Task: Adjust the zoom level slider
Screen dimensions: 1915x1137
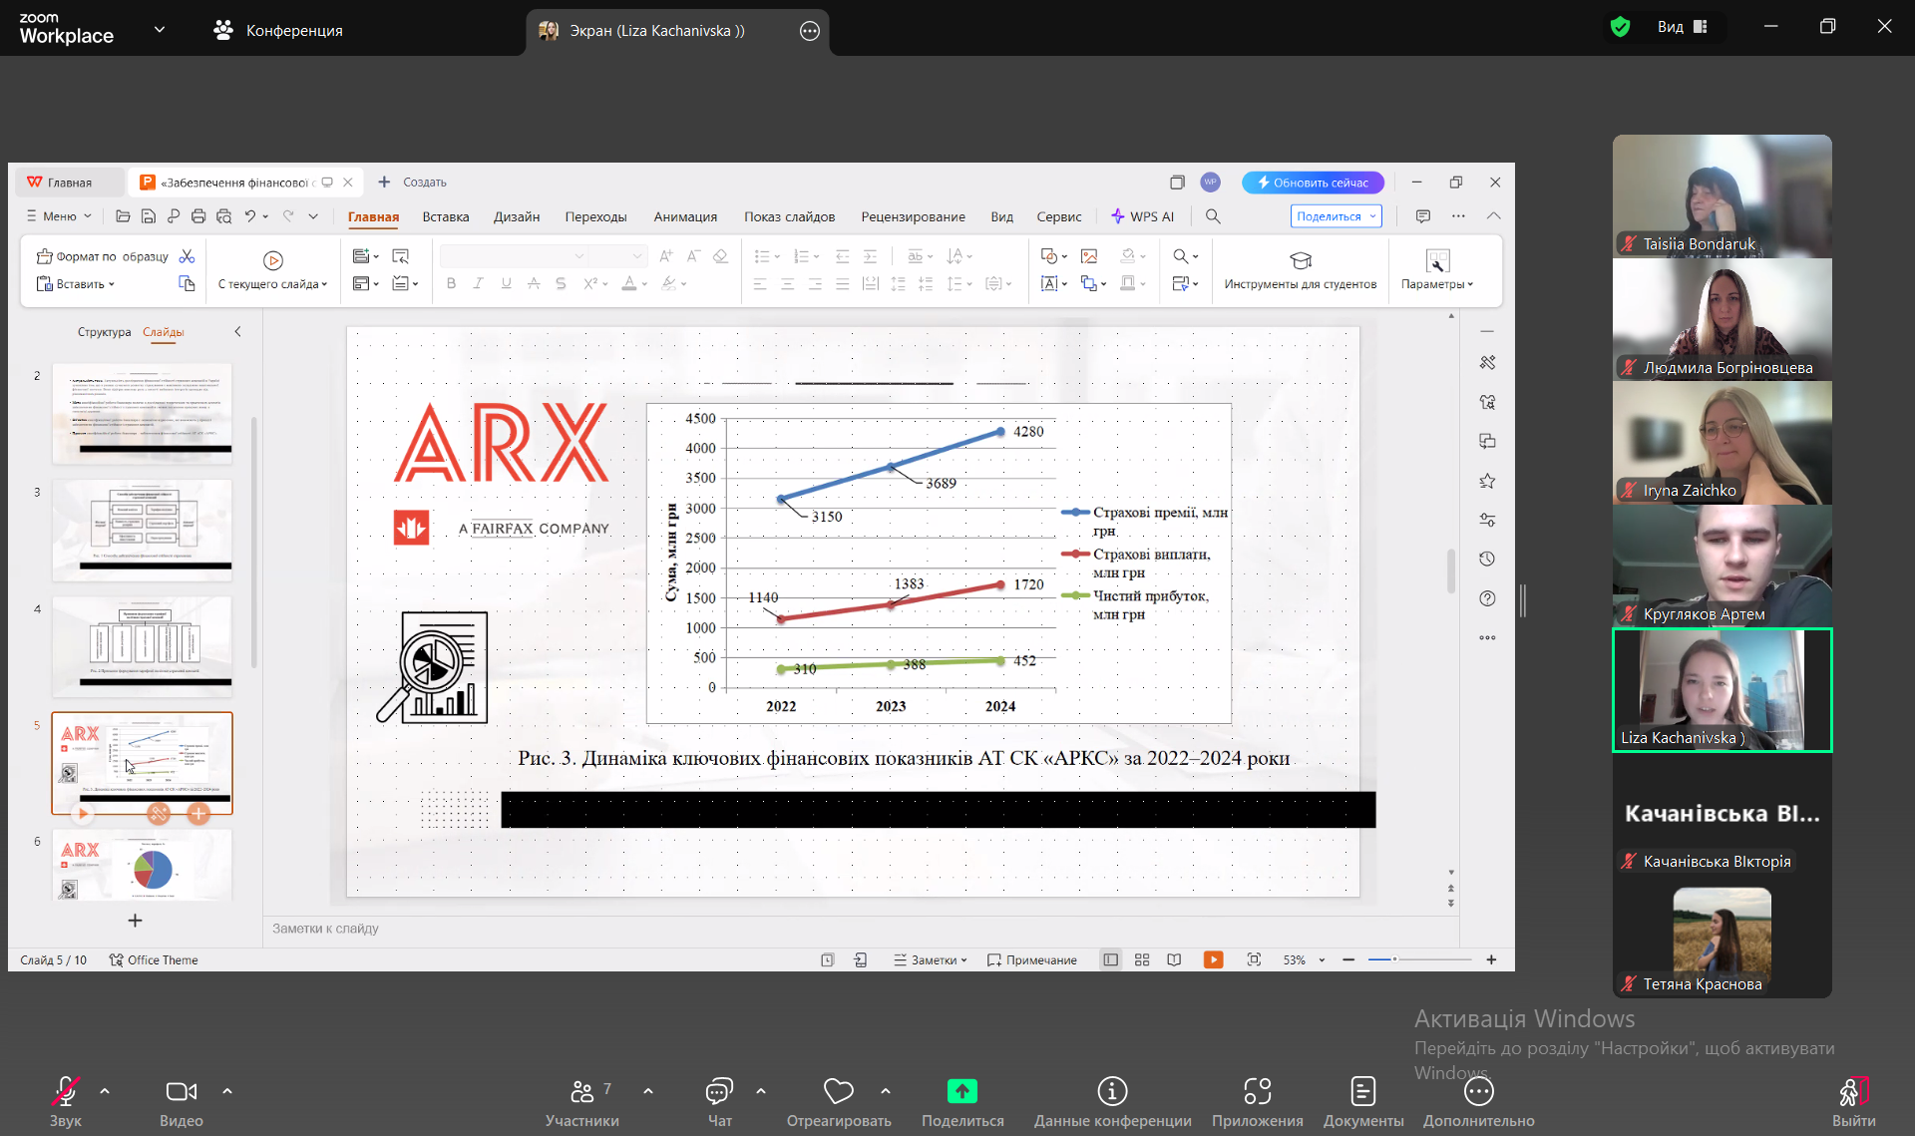Action: tap(1394, 959)
